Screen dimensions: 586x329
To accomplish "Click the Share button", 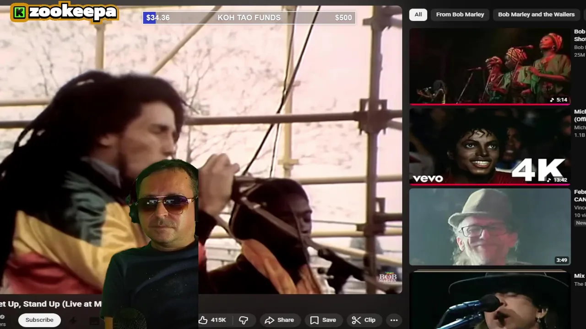I will tap(279, 320).
